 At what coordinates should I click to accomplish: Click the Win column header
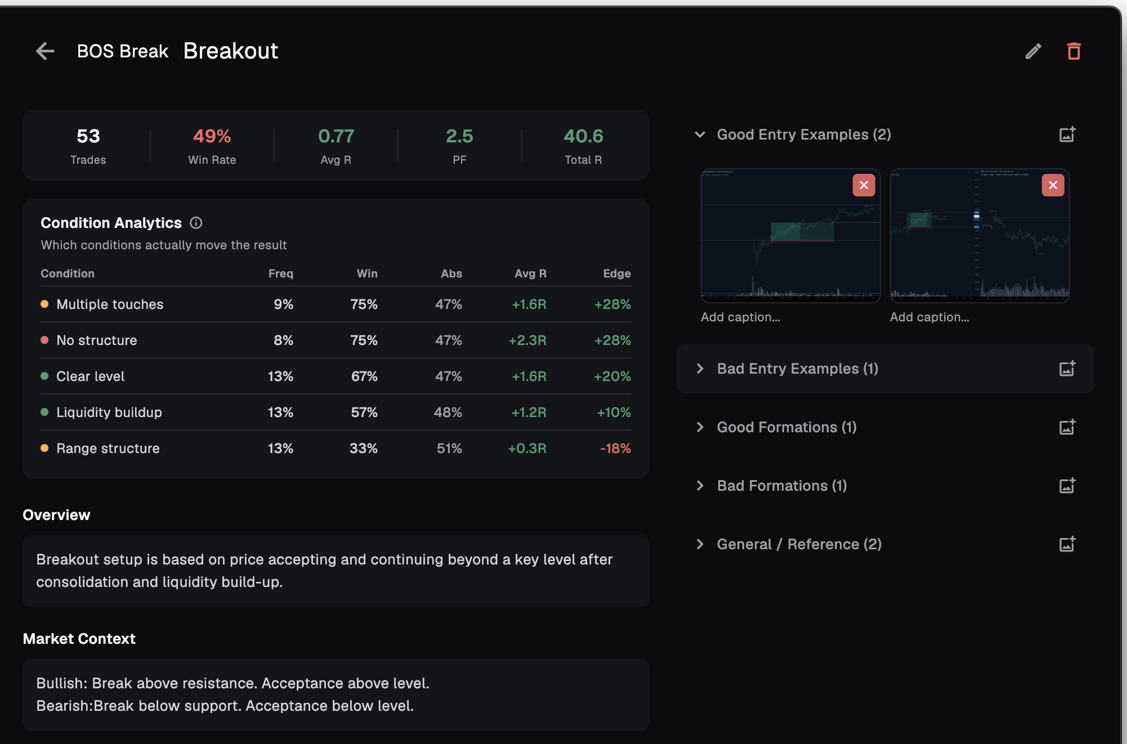(367, 274)
